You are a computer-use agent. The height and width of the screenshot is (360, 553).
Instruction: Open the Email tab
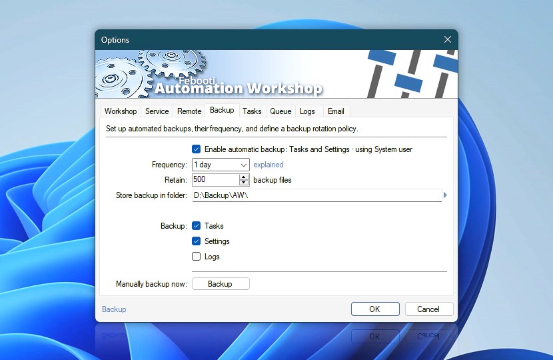coord(336,111)
